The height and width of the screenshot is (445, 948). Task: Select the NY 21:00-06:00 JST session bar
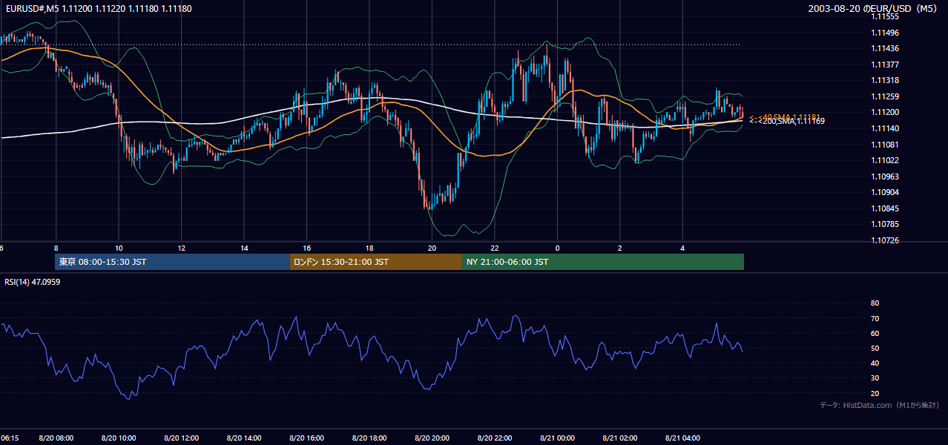point(603,262)
